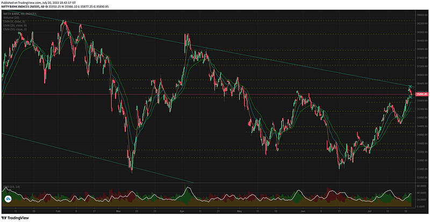Click the Mar label on time axis

click(118, 212)
